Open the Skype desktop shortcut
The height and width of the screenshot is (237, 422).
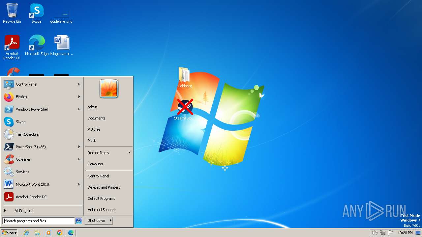coord(36,13)
